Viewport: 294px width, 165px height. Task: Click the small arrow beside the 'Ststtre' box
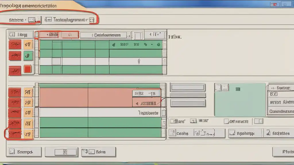coord(38,19)
